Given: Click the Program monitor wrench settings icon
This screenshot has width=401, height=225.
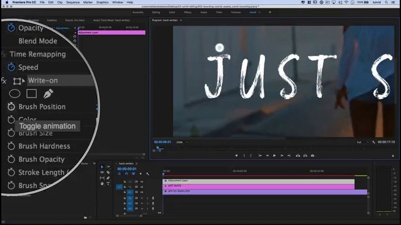Looking at the screenshot, I should [373, 142].
